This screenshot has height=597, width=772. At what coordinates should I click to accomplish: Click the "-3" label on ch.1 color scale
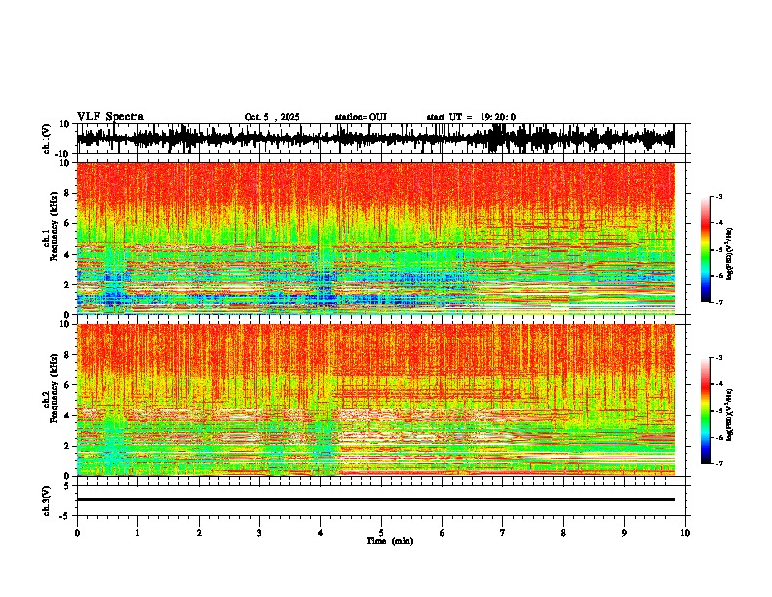click(718, 196)
